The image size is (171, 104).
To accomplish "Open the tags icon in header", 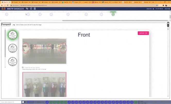I will 27,8.
